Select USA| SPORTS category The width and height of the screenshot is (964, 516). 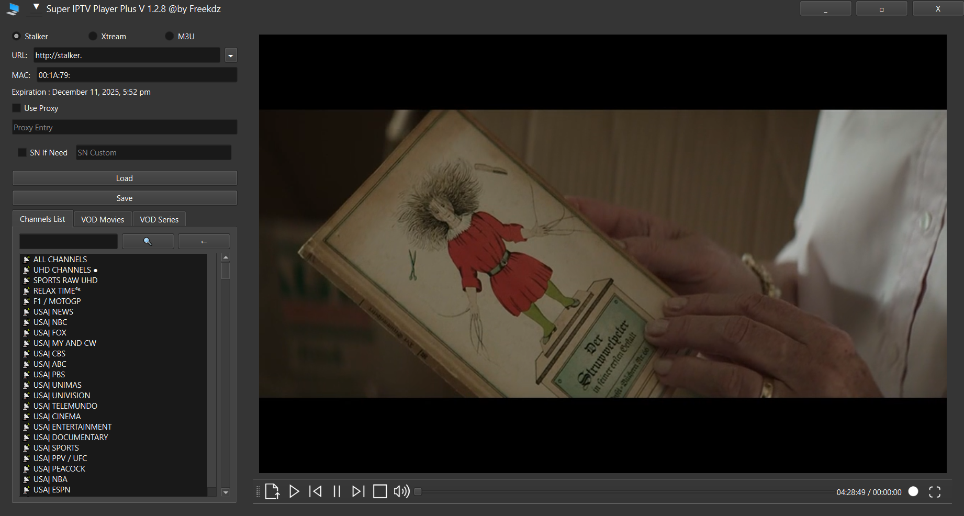(56, 447)
